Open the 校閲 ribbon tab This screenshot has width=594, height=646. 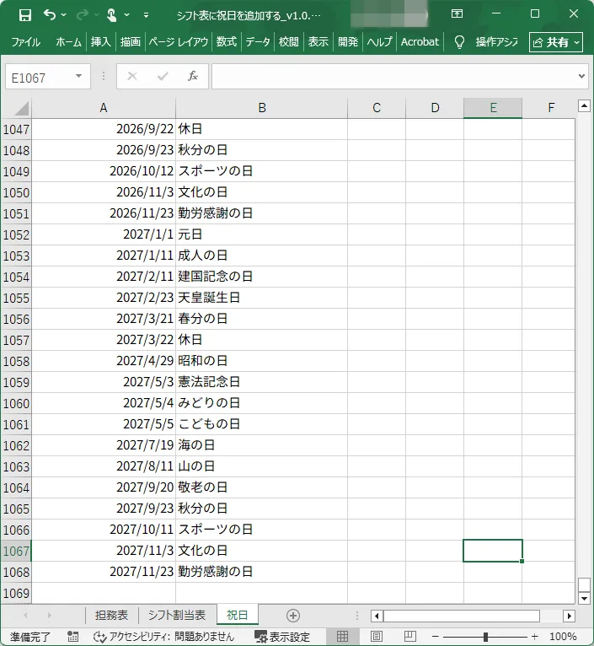(x=288, y=42)
